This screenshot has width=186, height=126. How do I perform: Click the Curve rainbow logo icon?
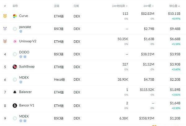[x=15, y=16]
